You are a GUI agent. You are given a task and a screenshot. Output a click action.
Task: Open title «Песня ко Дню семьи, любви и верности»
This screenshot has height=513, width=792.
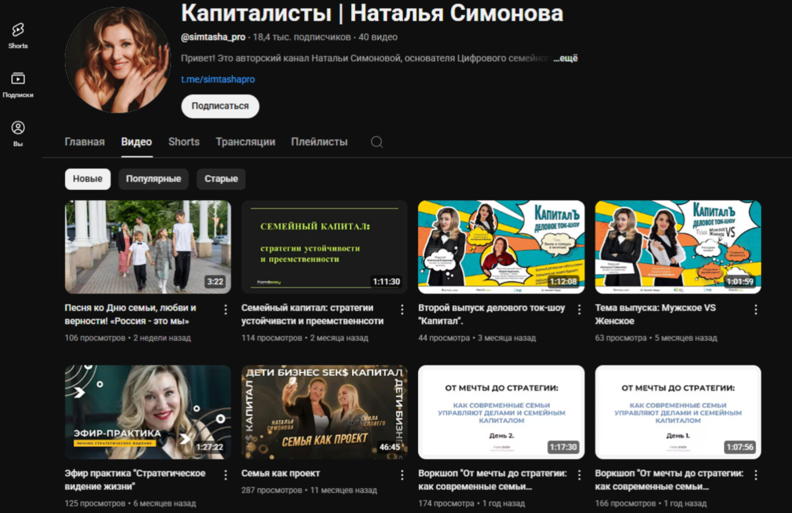(130, 314)
